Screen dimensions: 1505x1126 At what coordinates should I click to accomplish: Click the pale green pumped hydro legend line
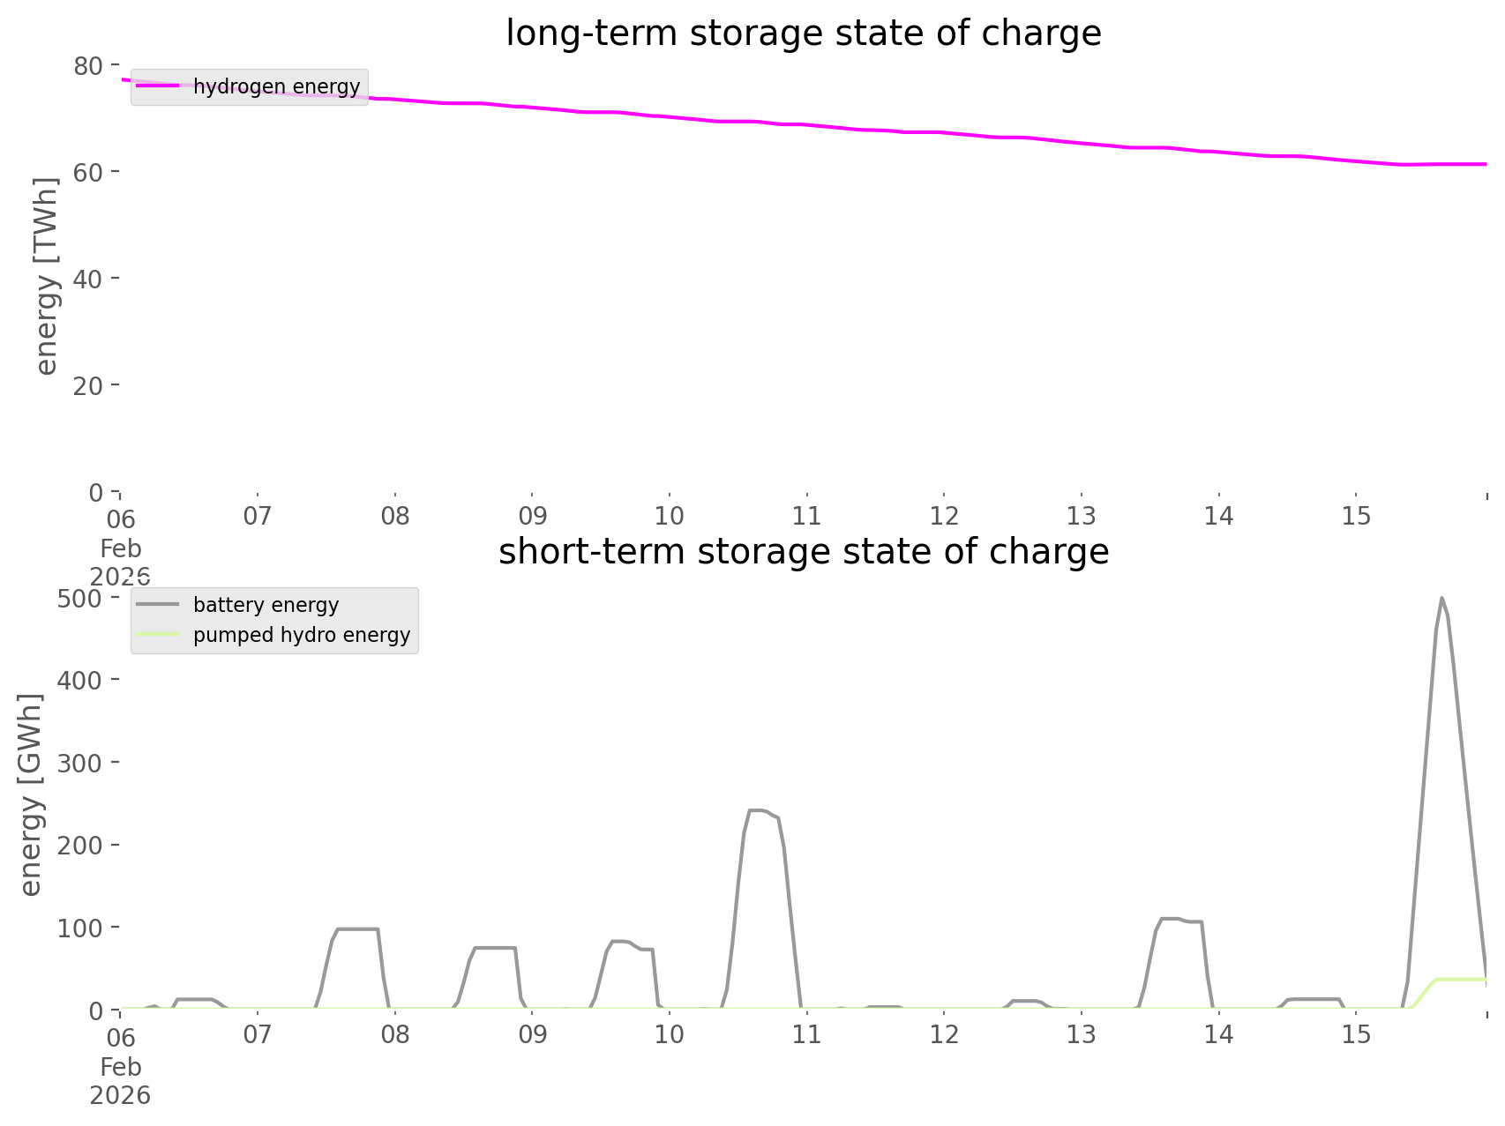(158, 635)
